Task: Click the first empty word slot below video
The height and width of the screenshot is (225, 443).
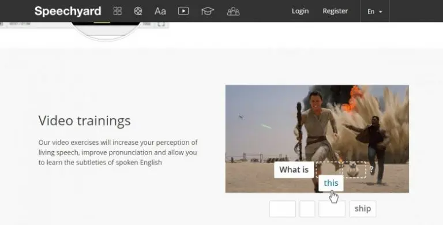Action: point(283,209)
